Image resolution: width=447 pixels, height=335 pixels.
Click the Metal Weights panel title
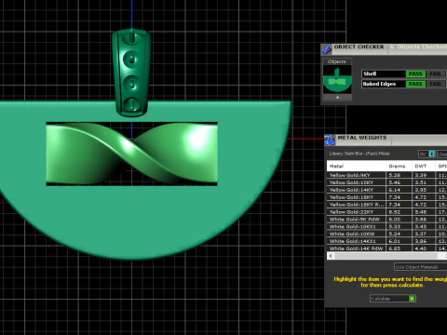coord(362,138)
